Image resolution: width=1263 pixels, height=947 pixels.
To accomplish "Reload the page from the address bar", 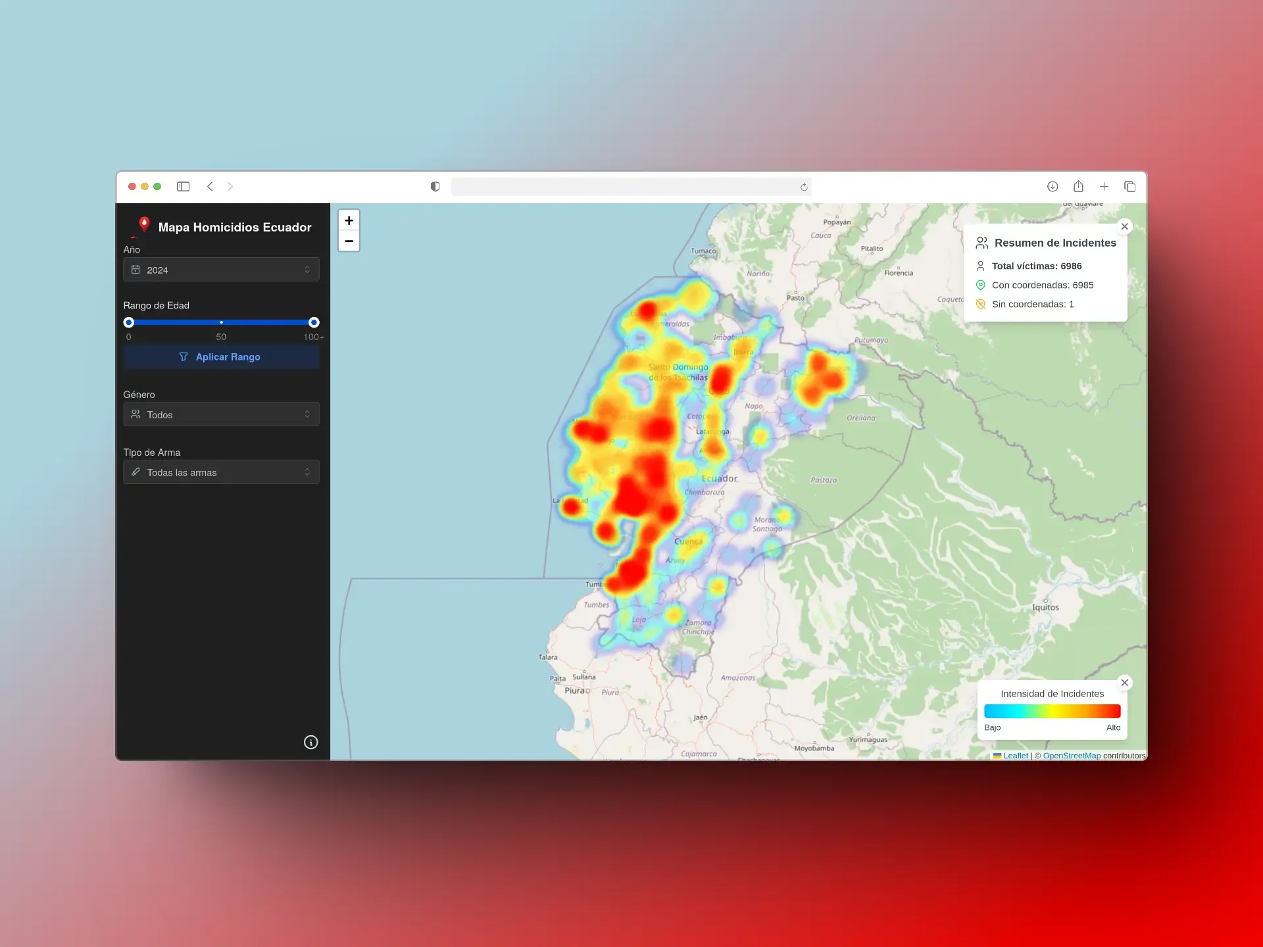I will point(804,187).
